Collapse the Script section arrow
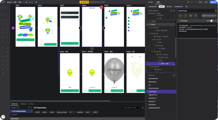The image size is (218, 120). (180, 21)
